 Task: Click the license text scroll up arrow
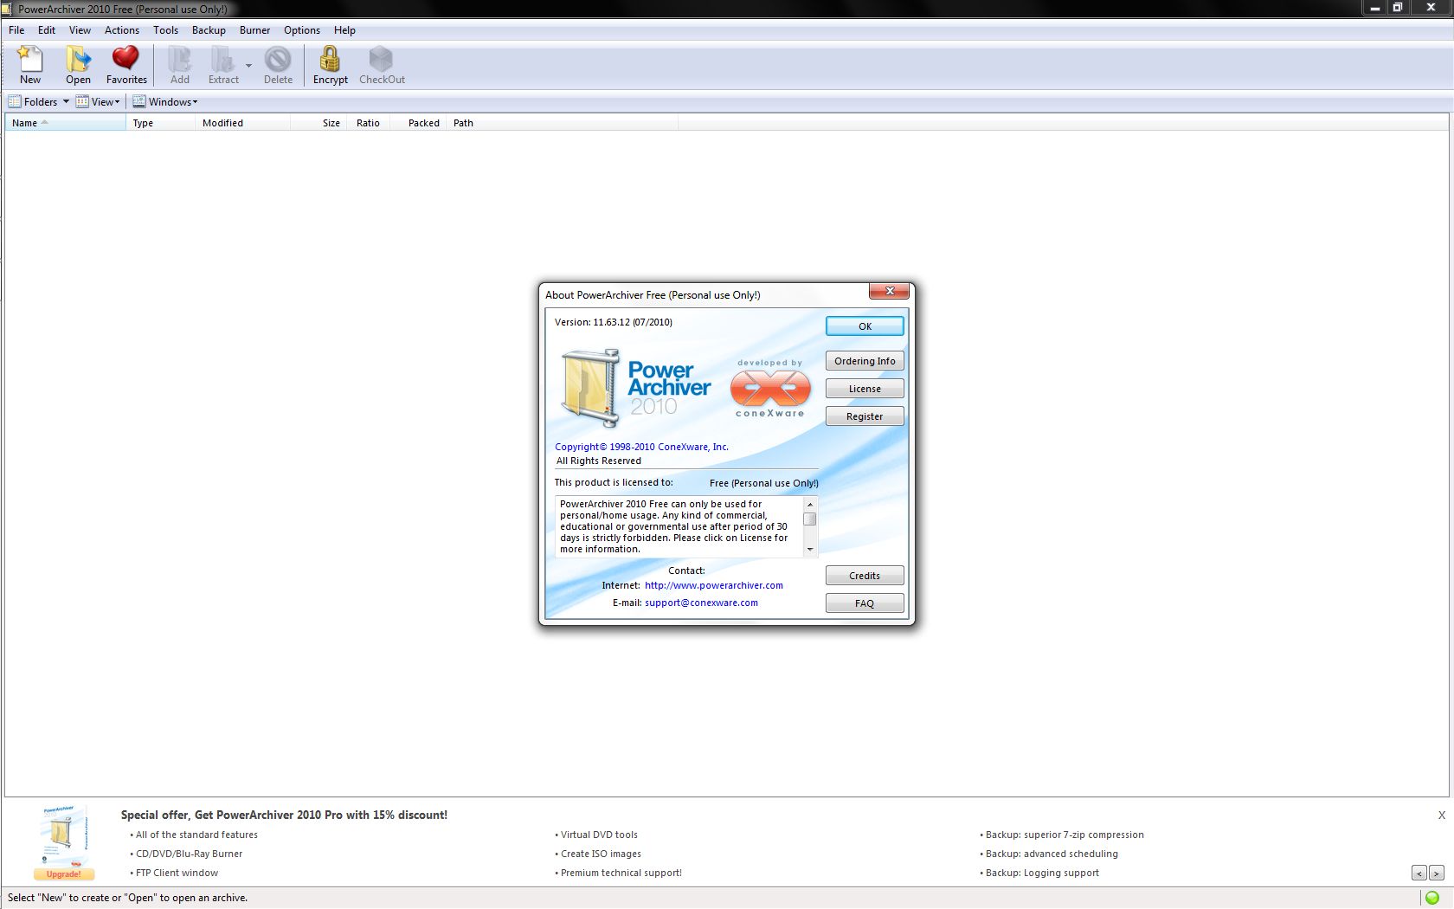coord(810,504)
